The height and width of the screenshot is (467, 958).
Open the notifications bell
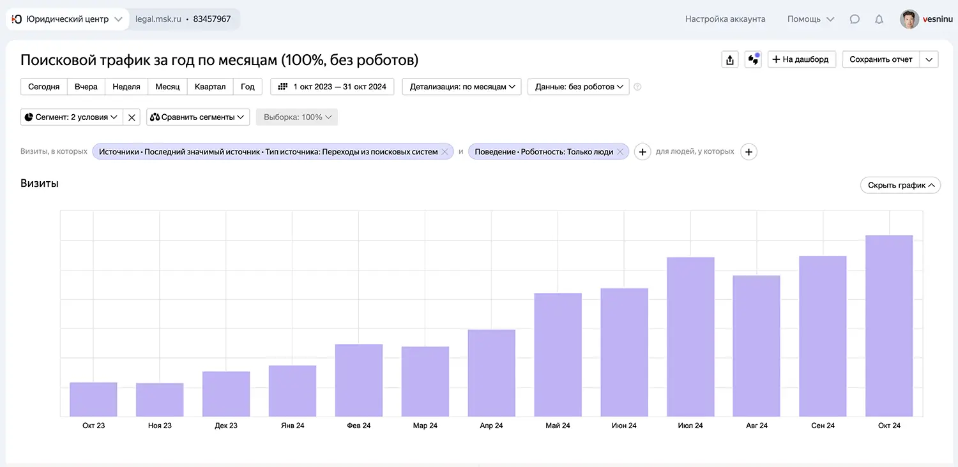[x=879, y=19]
